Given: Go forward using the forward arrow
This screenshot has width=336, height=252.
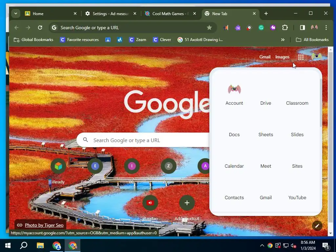Looking at the screenshot, I should coord(28,28).
